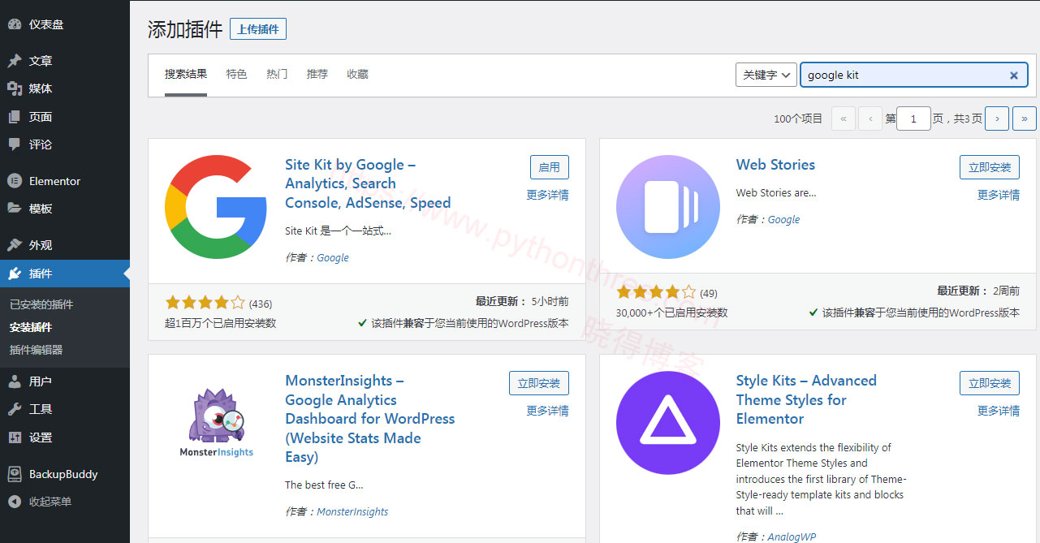Open 更多详情 for Site Kit by Google
1040x543 pixels.
coord(547,195)
